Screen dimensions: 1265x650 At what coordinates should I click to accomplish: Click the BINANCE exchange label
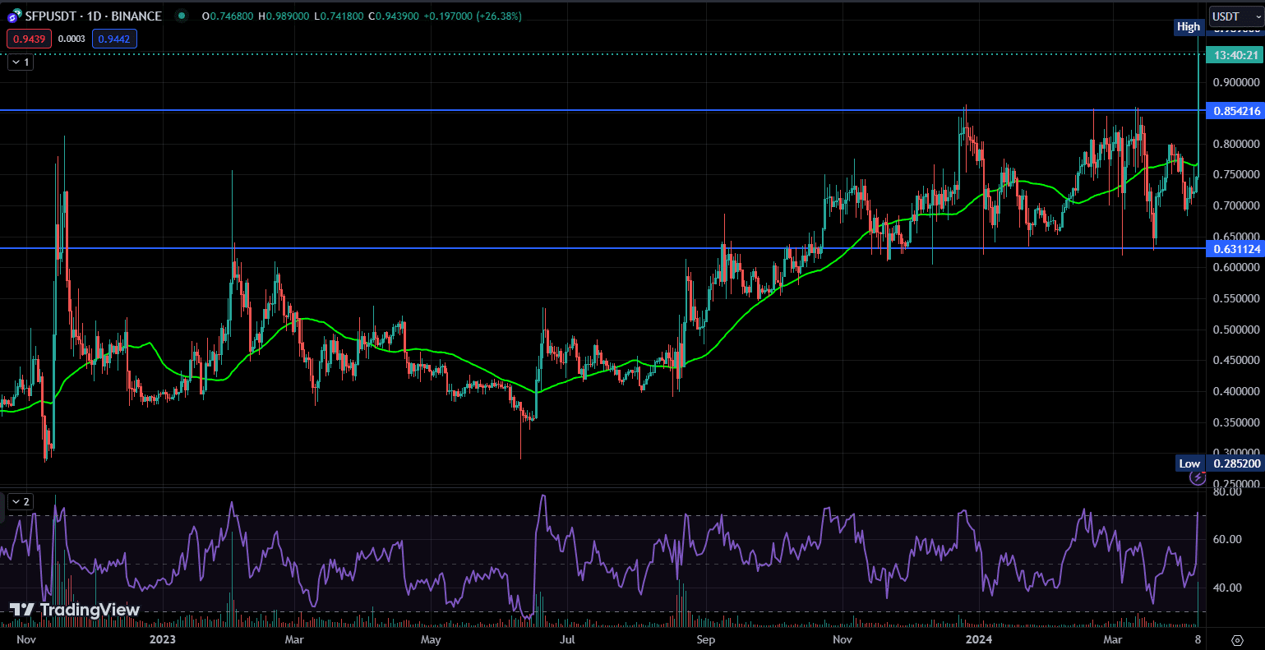click(136, 16)
